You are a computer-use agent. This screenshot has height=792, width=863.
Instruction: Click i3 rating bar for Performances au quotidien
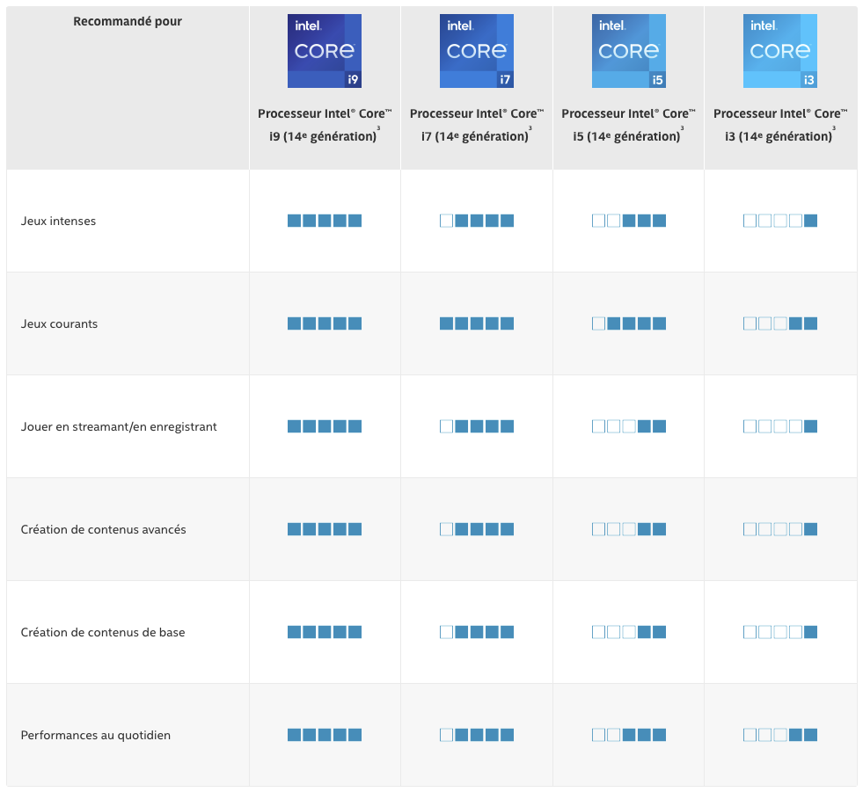pos(780,735)
